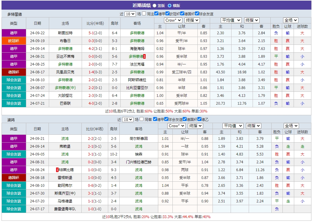
Task: Click the 斯图加特 team link
Action: click(x=66, y=33)
